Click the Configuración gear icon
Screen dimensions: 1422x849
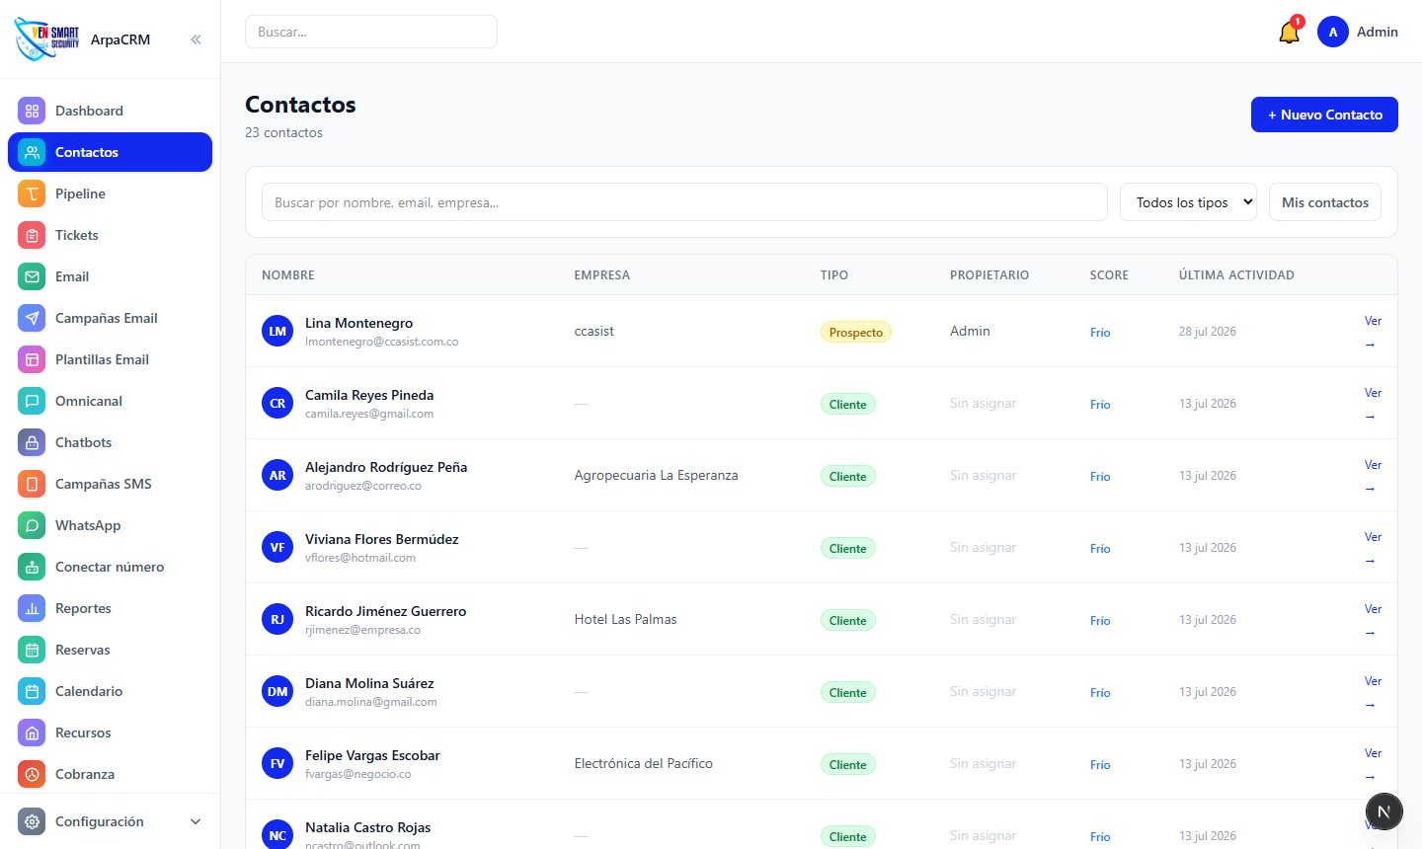click(32, 821)
